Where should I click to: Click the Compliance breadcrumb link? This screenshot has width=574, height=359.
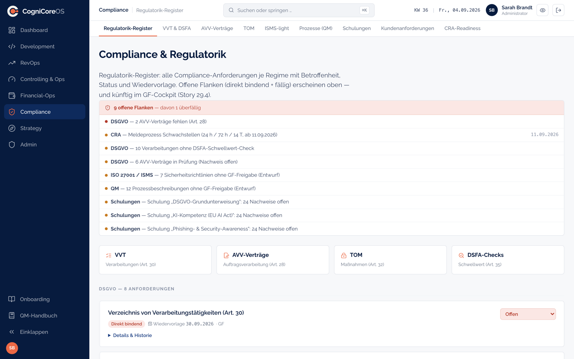113,10
